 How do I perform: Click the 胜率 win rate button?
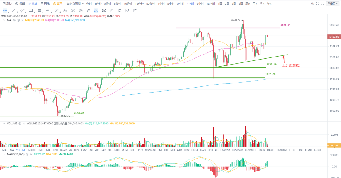[58, 4]
